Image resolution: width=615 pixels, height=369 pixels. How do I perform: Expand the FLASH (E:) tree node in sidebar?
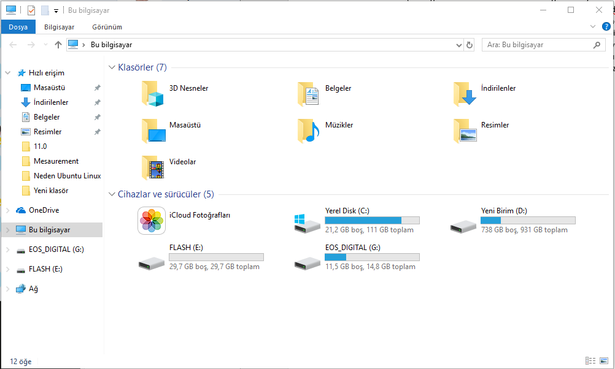7,269
